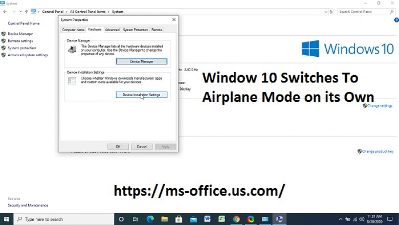Click shield icon beside Device Manager
This screenshot has width=399, height=225.
coord(4,34)
